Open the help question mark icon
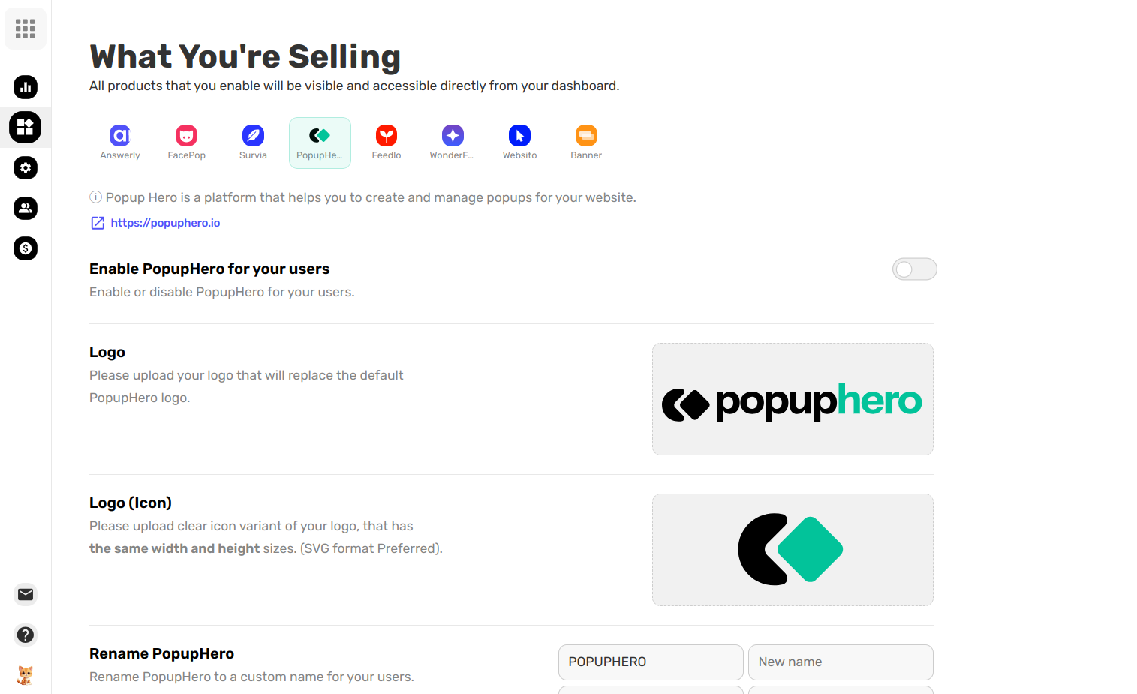The image size is (1137, 694). point(26,635)
